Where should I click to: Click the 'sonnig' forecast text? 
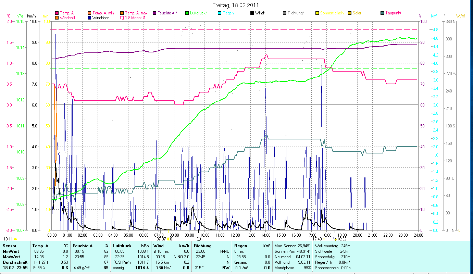point(118,267)
